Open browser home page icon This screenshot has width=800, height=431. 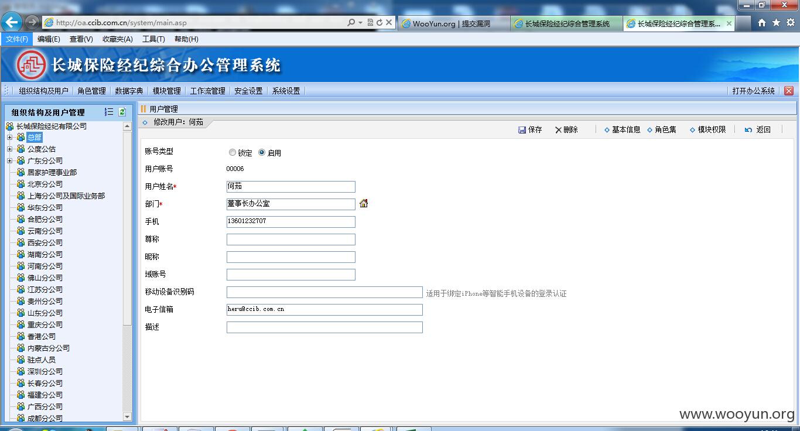pyautogui.click(x=762, y=23)
